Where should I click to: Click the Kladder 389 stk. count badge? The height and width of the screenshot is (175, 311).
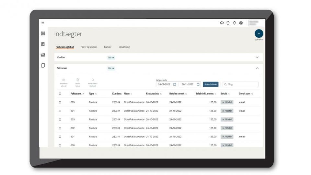(x=111, y=57)
